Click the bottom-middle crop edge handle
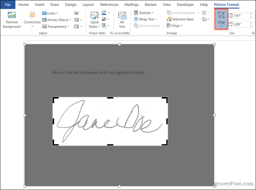This screenshot has width=256, height=190. pyautogui.click(x=110, y=145)
